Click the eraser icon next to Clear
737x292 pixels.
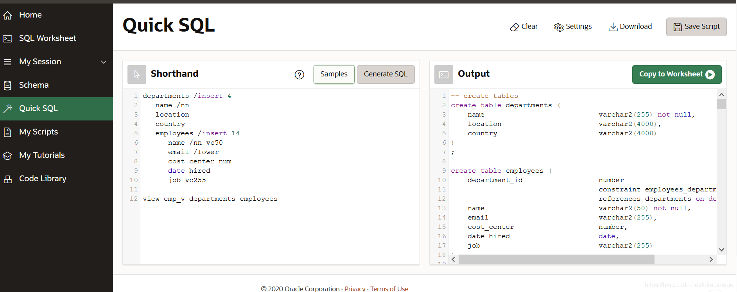point(514,27)
